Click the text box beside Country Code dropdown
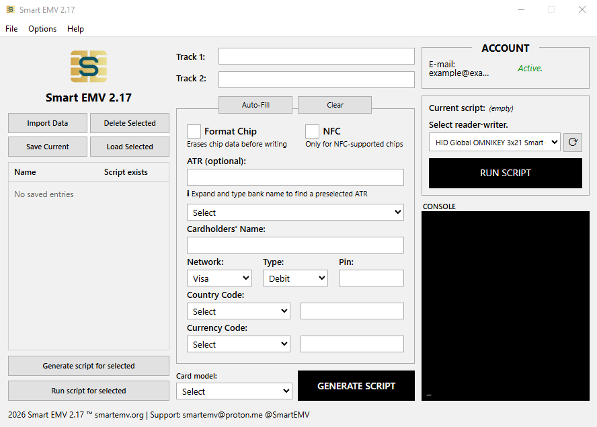 tap(352, 311)
